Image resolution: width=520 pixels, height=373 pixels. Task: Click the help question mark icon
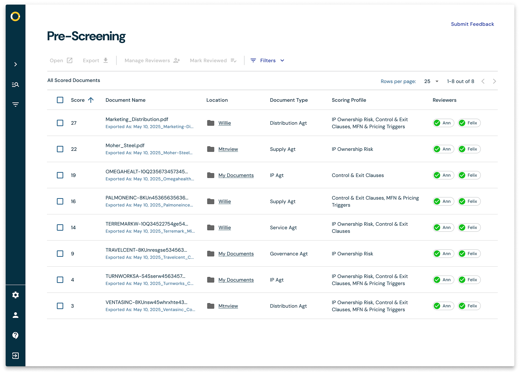[15, 335]
